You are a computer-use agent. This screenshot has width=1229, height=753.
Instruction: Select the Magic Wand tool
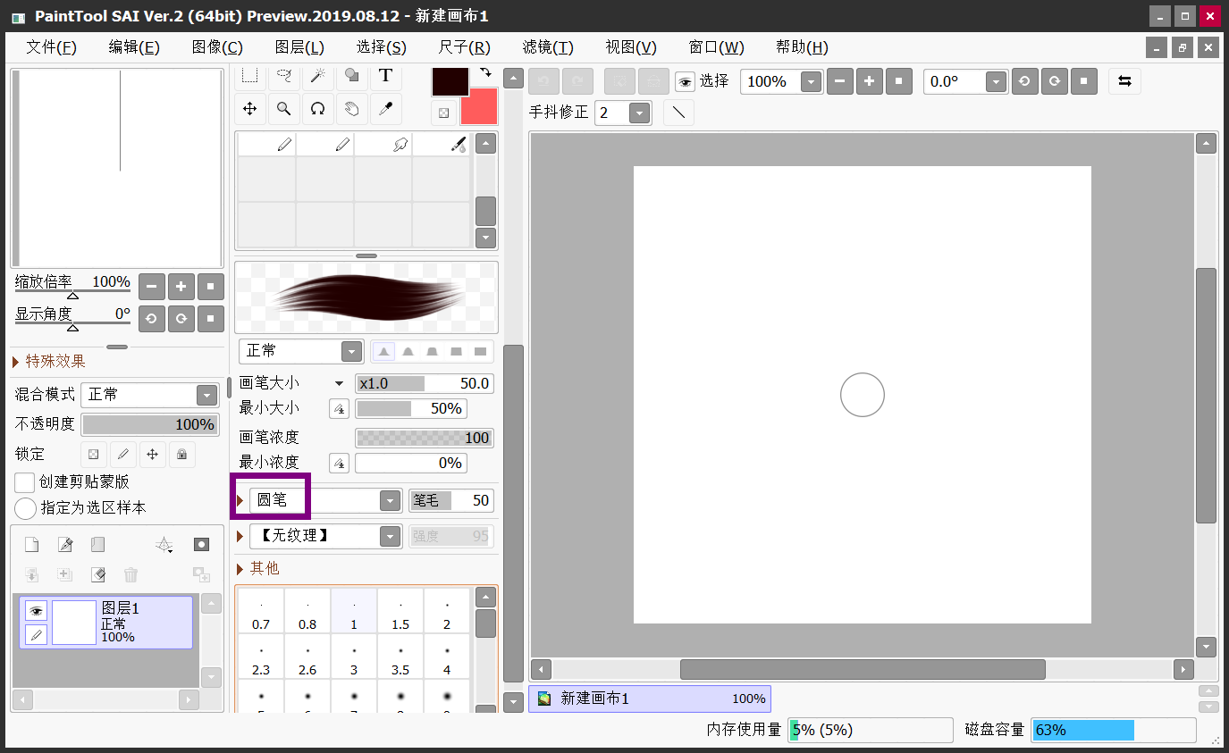317,76
